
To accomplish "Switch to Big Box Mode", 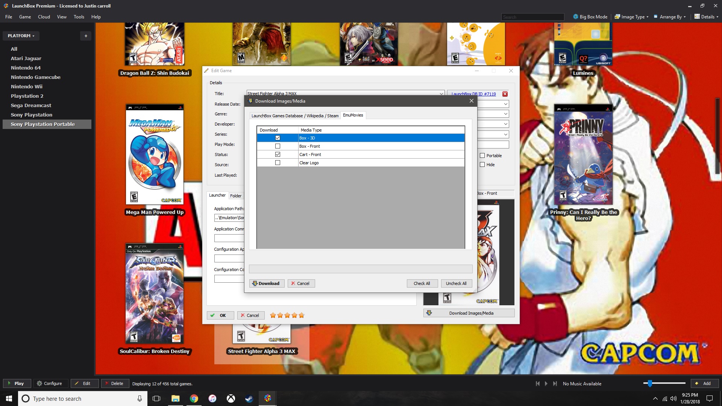I will point(590,17).
